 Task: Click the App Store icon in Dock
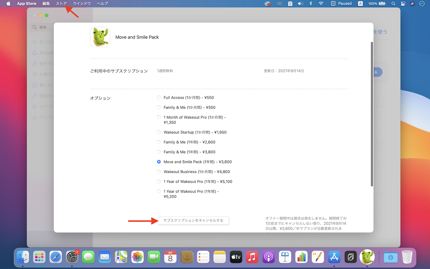[334, 257]
